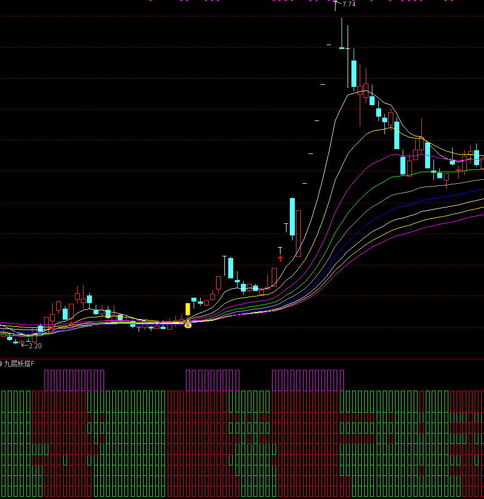This screenshot has width=484, height=499.
Task: Click the rightmost magenta bar in the indicator
Action: click(342, 380)
